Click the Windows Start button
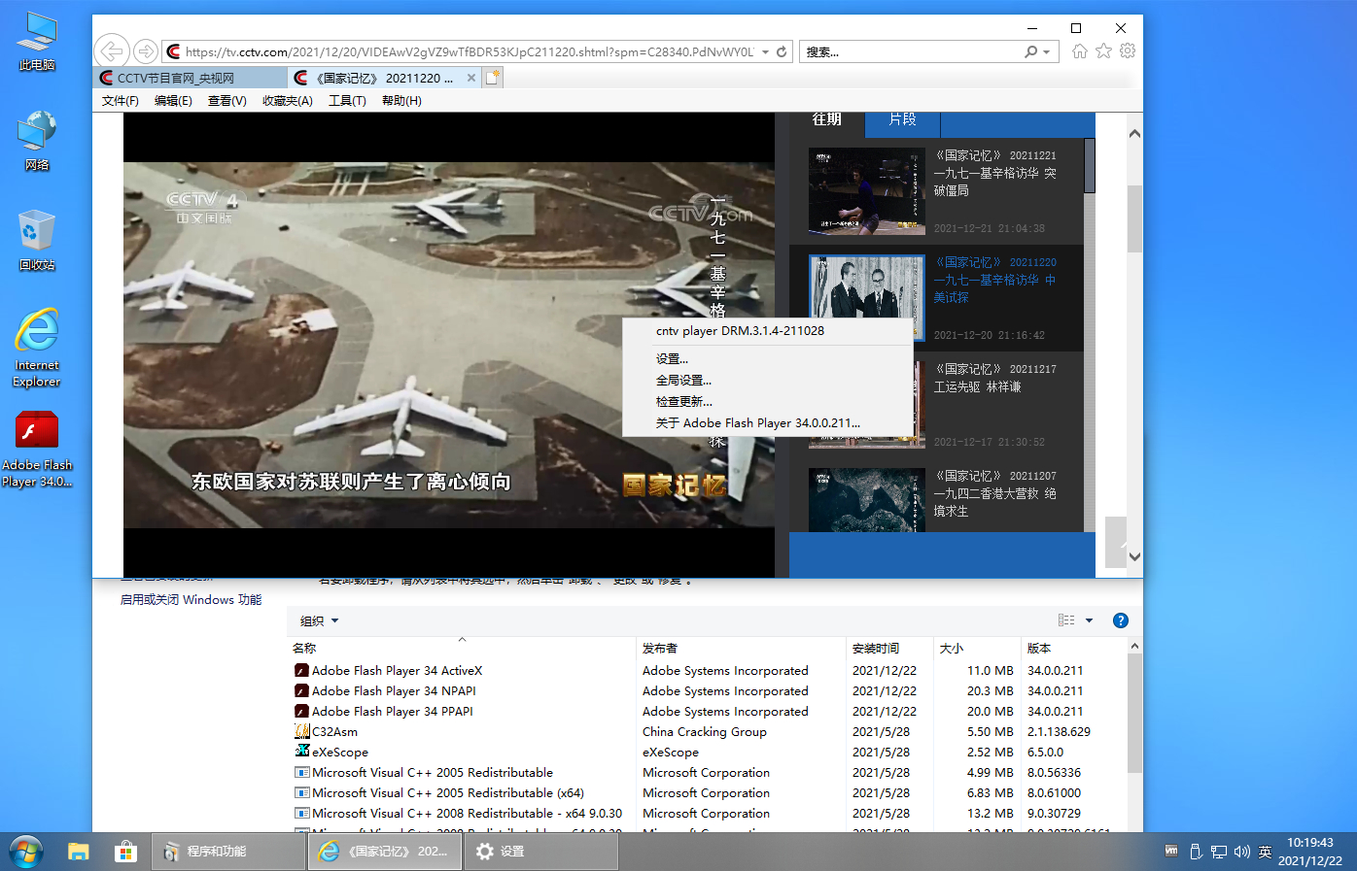This screenshot has height=871, width=1357. click(x=26, y=852)
